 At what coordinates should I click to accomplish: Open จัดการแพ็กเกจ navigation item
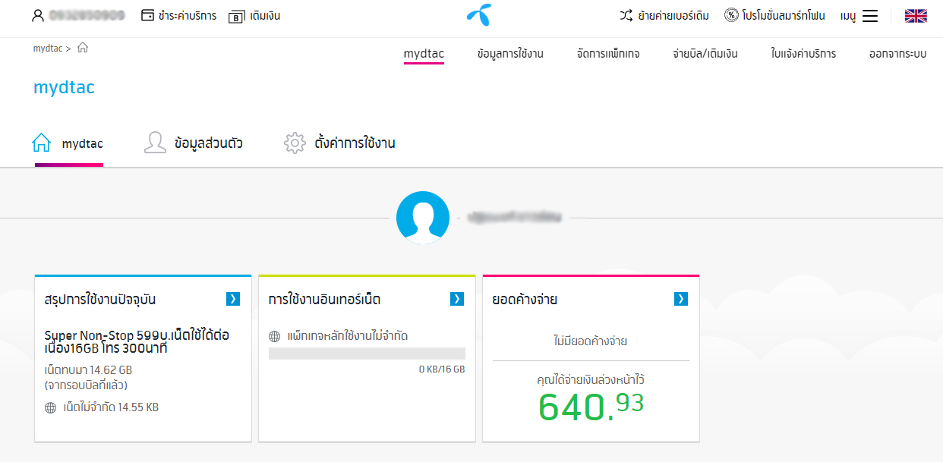(608, 54)
